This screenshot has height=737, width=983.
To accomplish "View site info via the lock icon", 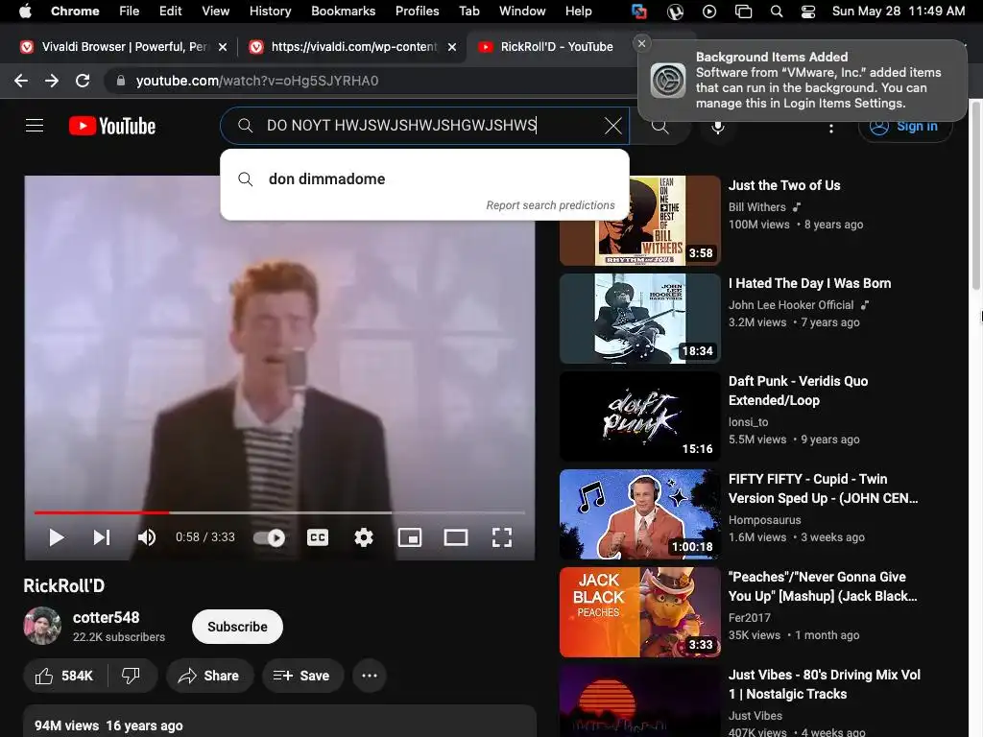I will (x=121, y=81).
